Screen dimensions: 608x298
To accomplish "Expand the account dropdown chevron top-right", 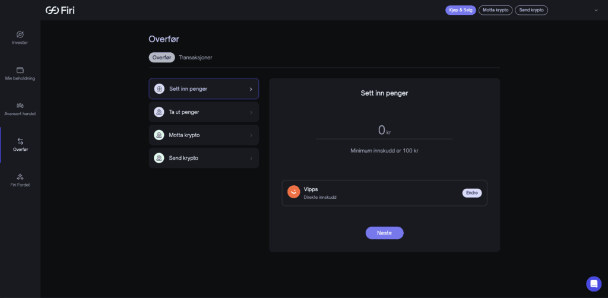I will coord(596,10).
